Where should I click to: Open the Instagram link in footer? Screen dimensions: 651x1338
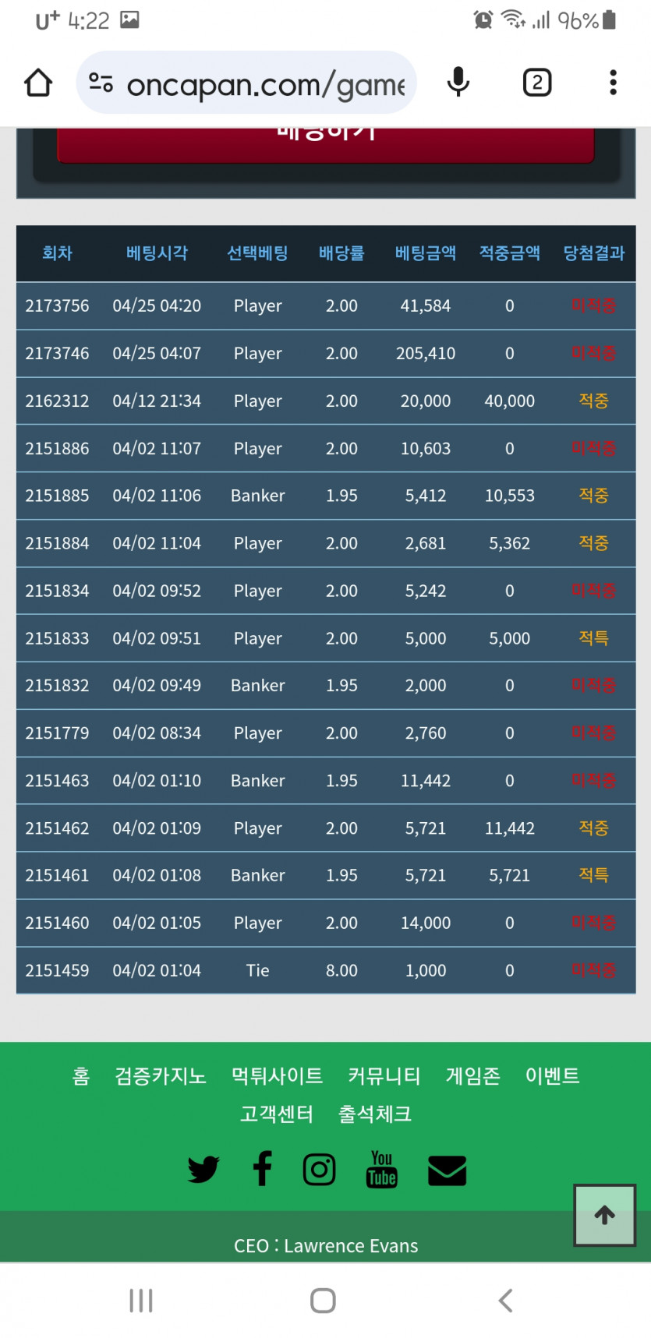(320, 1170)
